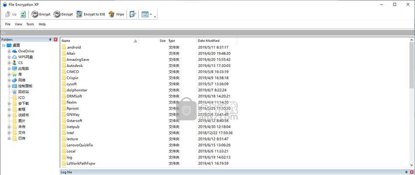Click the checklist options icon after Wipe
This screenshot has width=415, height=175.
[133, 14]
